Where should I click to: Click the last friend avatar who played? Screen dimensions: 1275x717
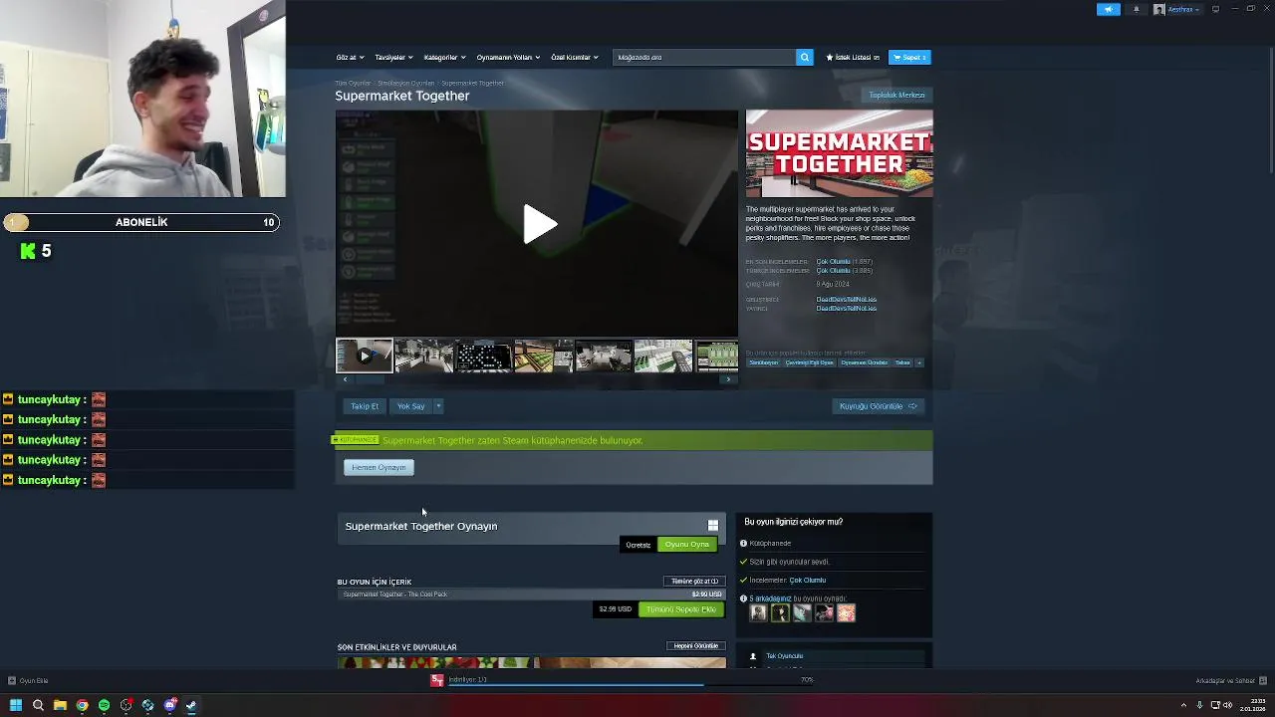846,612
